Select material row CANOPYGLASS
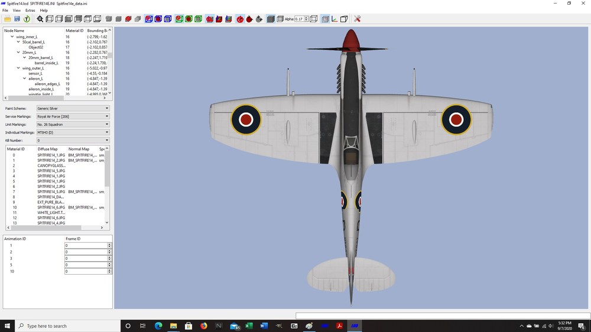This screenshot has width=591, height=332. coord(51,165)
